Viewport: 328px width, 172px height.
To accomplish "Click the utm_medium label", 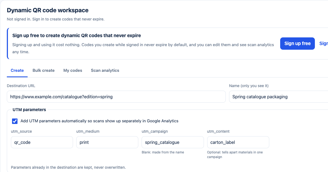I will coord(88,131).
